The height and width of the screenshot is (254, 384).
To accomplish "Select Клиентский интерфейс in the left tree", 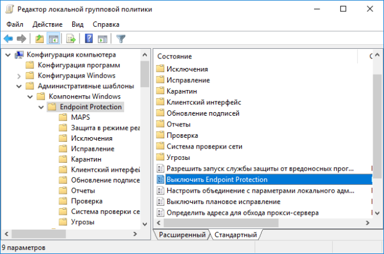I will tap(105, 169).
